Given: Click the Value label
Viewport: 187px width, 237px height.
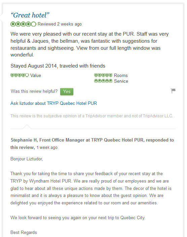Looking at the screenshot, I should click(36, 75).
